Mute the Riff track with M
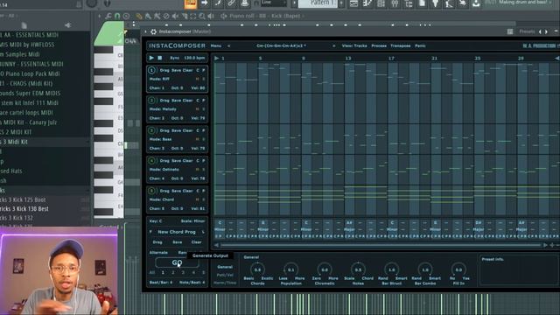560x315 pixels. click(x=197, y=79)
